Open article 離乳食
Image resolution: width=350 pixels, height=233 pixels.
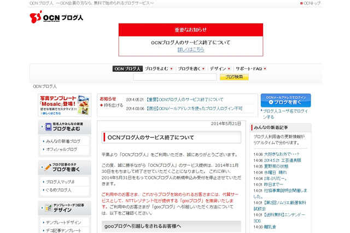tap(270, 227)
